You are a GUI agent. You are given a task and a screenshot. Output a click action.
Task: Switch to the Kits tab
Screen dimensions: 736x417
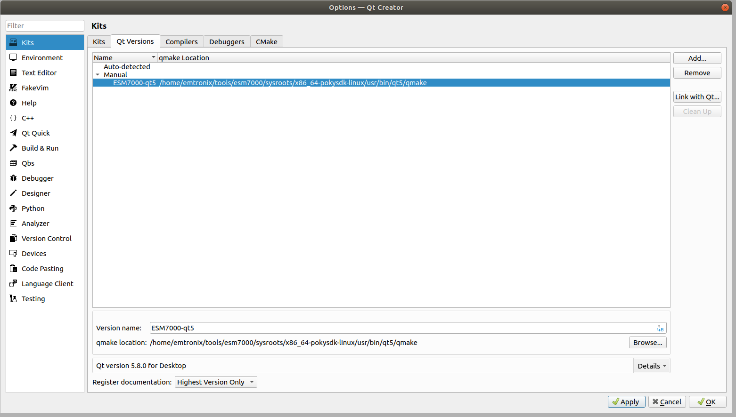tap(99, 41)
